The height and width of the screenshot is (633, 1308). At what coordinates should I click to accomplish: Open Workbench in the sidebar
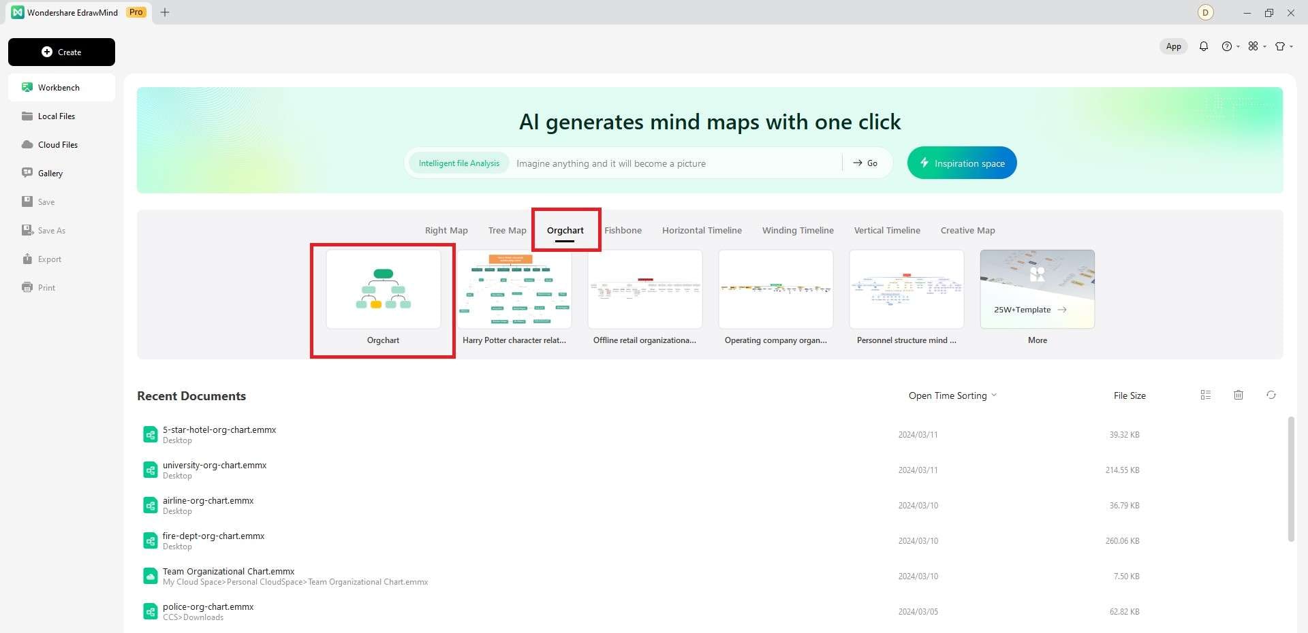pos(61,88)
